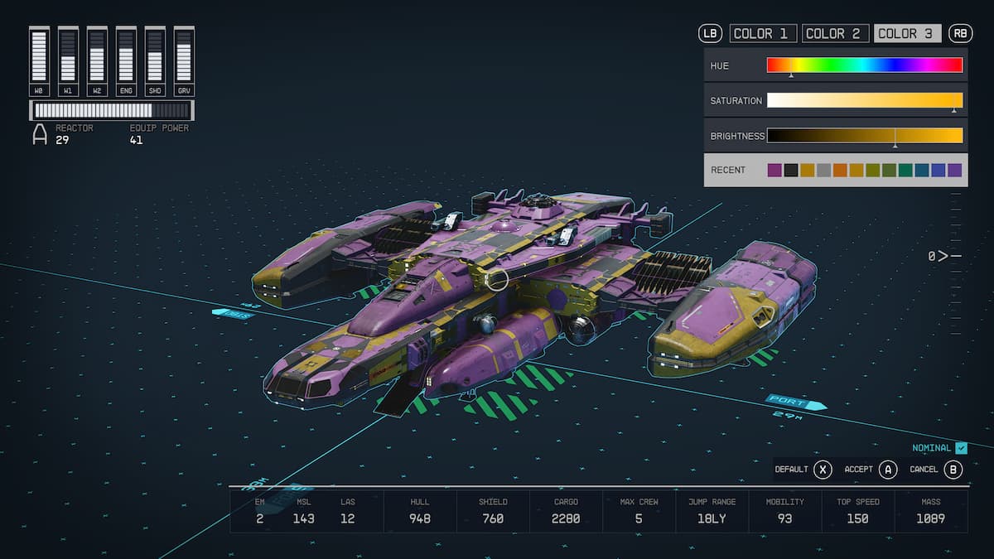This screenshot has width=994, height=559.
Task: Switch to the COLOR 2 tab
Action: tap(834, 33)
